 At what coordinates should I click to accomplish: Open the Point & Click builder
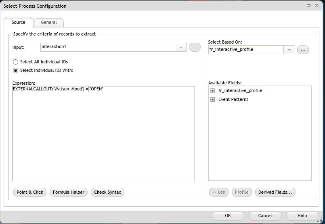[30, 192]
